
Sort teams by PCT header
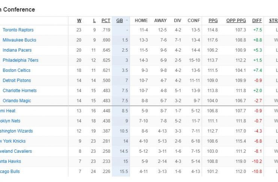tap(106, 21)
